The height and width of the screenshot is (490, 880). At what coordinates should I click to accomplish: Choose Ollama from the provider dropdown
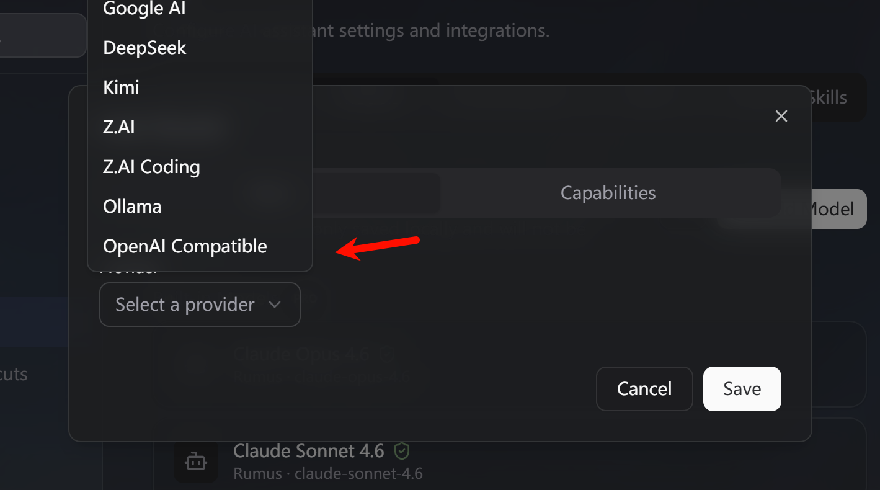[132, 207]
